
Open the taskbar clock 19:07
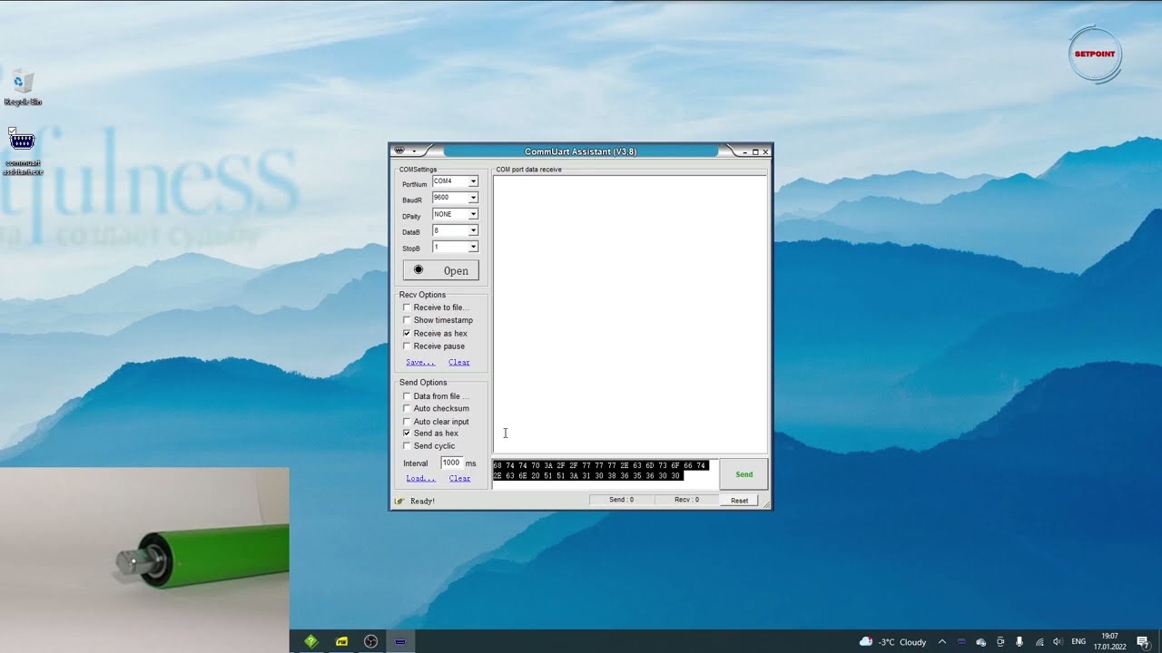click(1109, 641)
